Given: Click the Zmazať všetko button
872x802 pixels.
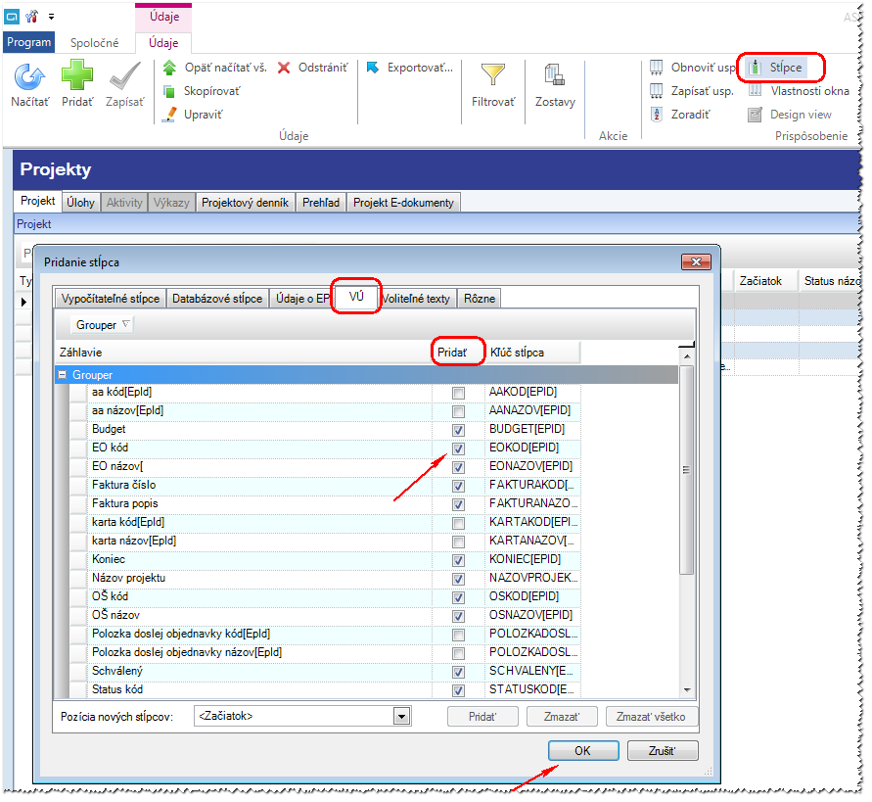Looking at the screenshot, I should 651,717.
